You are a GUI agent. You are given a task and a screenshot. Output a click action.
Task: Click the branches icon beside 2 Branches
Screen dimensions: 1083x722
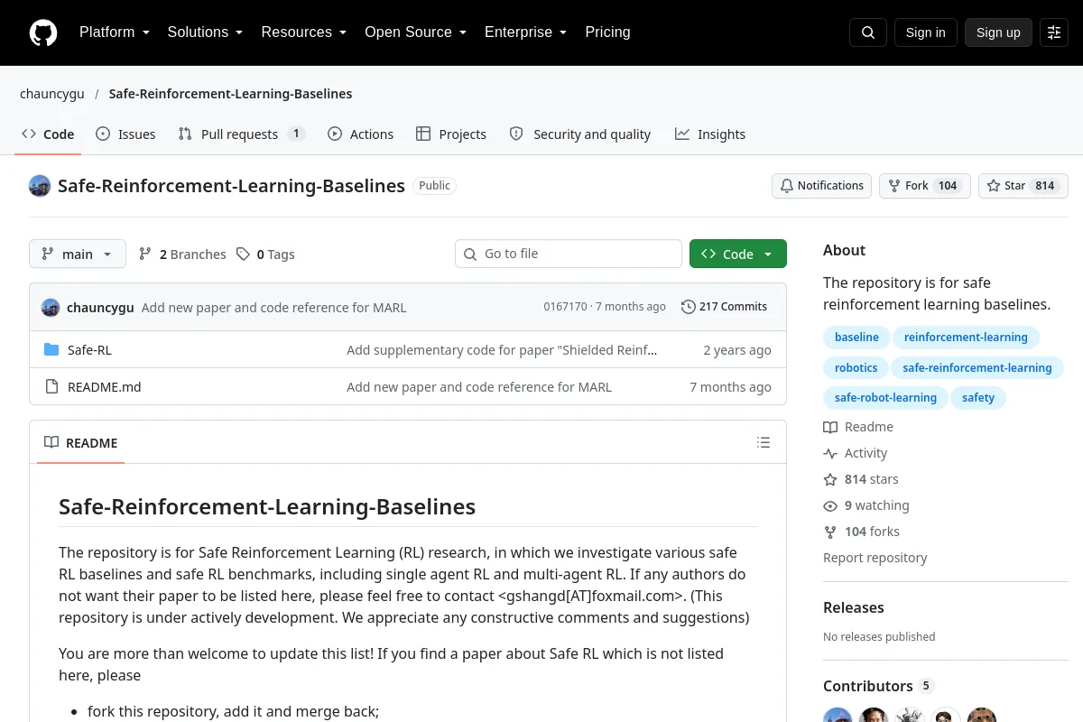click(145, 255)
